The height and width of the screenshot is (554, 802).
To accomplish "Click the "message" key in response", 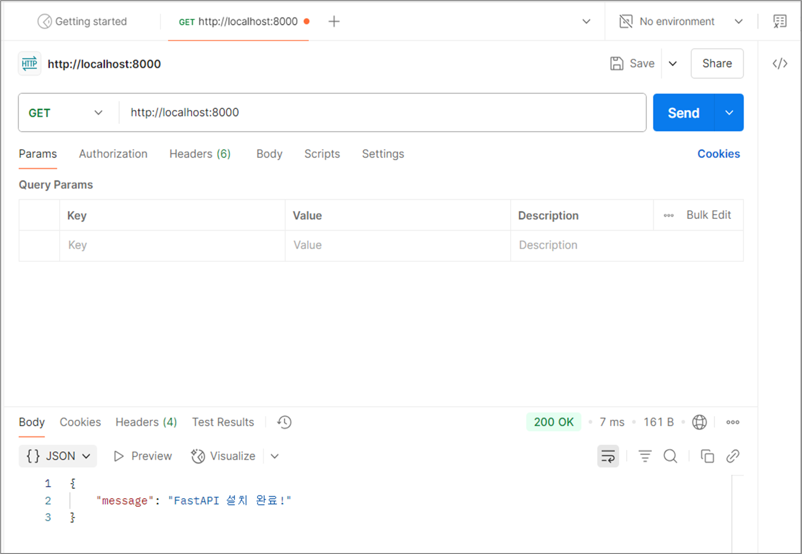I will [125, 500].
